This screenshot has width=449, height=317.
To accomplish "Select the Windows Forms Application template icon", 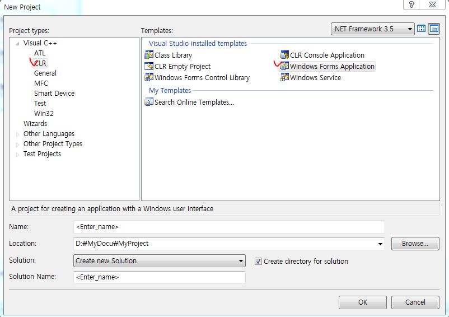I will click(284, 66).
